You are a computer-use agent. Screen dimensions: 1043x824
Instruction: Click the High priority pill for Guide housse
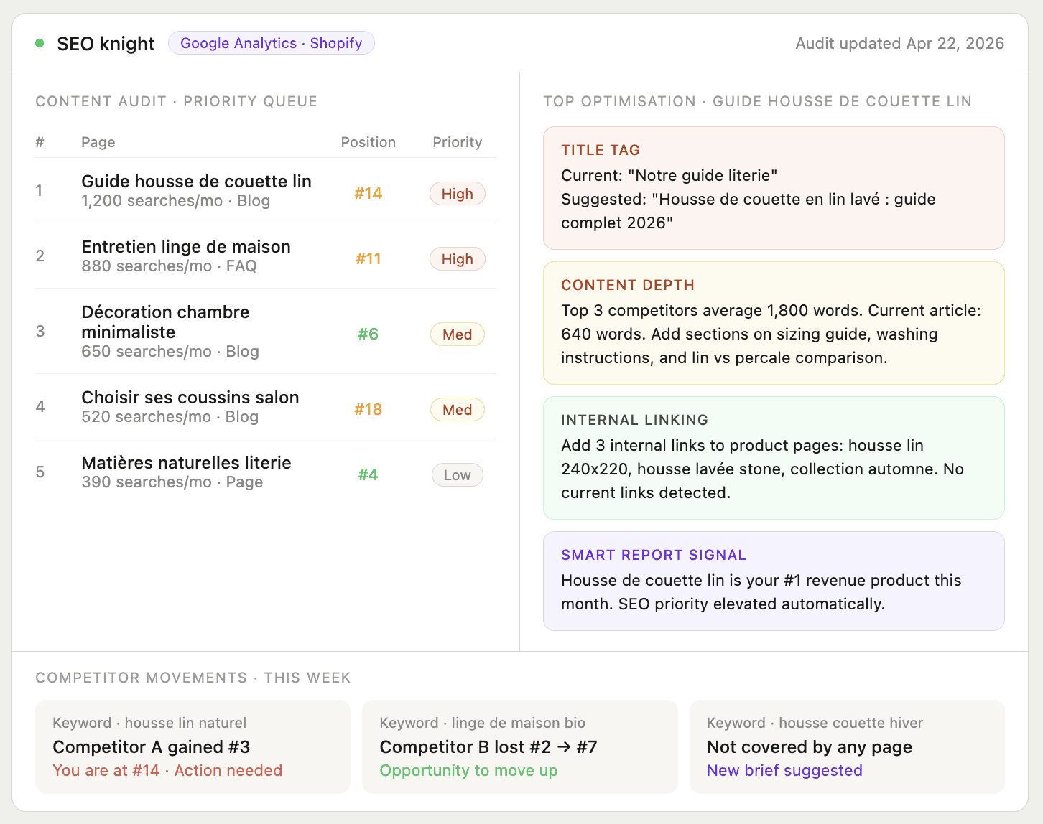[x=457, y=193]
